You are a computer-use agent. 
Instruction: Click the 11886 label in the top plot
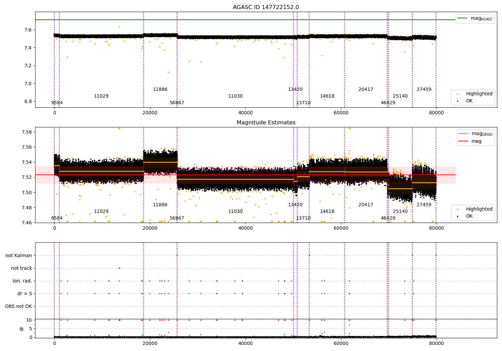pos(160,90)
